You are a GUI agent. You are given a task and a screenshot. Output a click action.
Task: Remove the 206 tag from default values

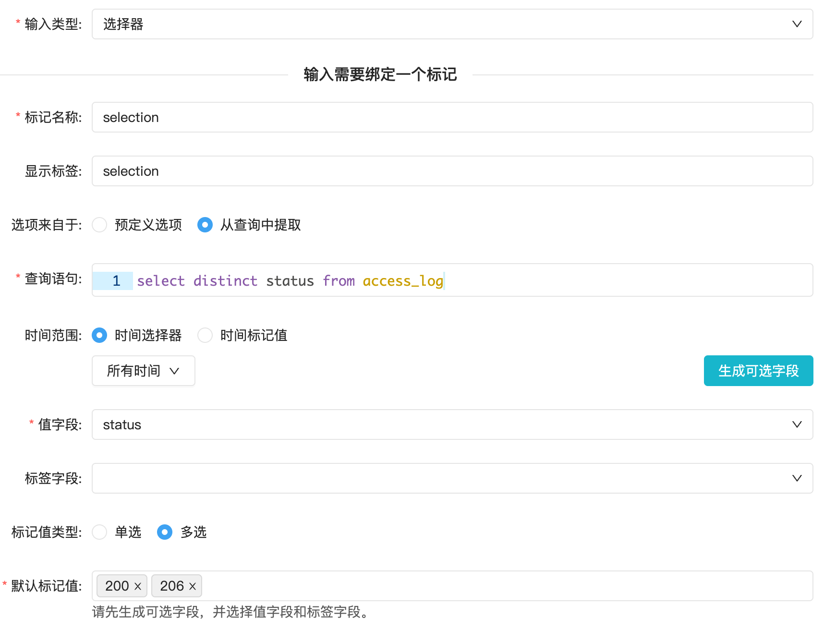(193, 586)
